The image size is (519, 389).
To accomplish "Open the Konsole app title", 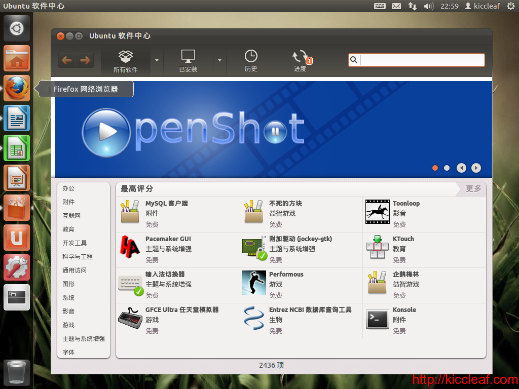I will 404,309.
